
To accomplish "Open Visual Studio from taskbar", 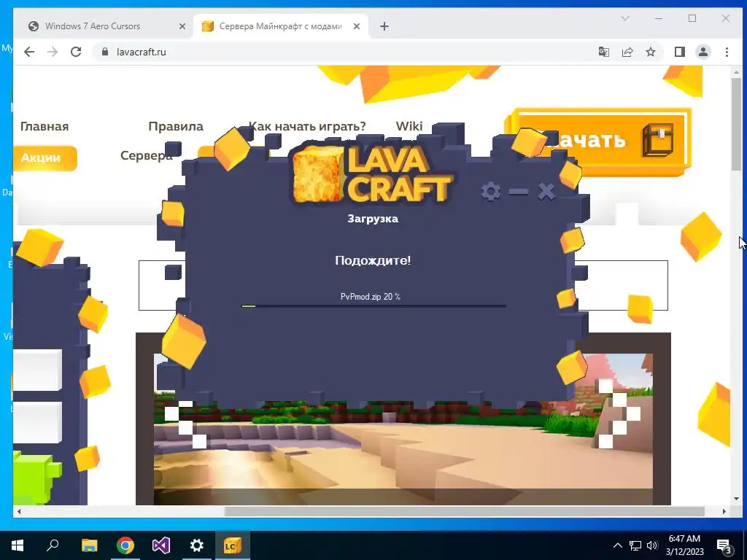I will pos(161,545).
